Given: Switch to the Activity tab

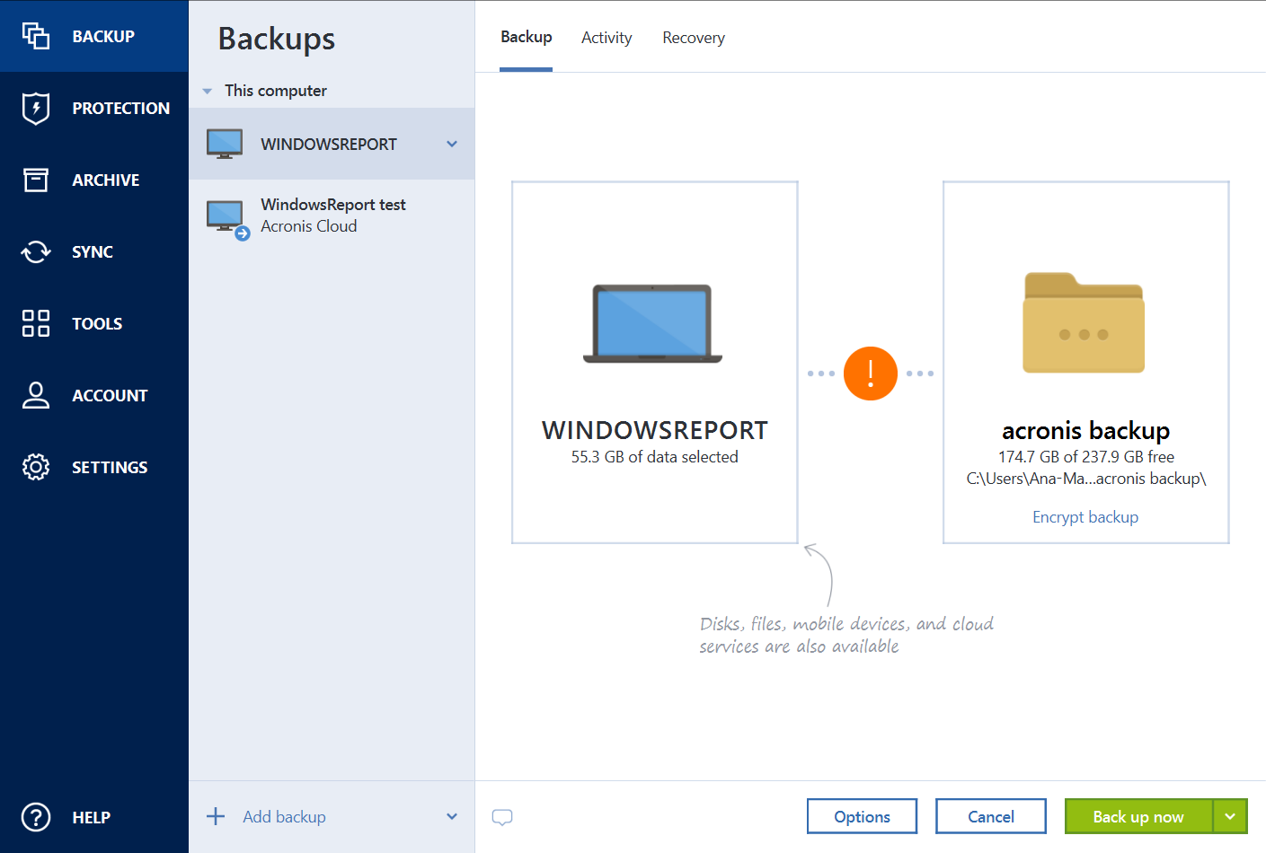Looking at the screenshot, I should click(606, 38).
